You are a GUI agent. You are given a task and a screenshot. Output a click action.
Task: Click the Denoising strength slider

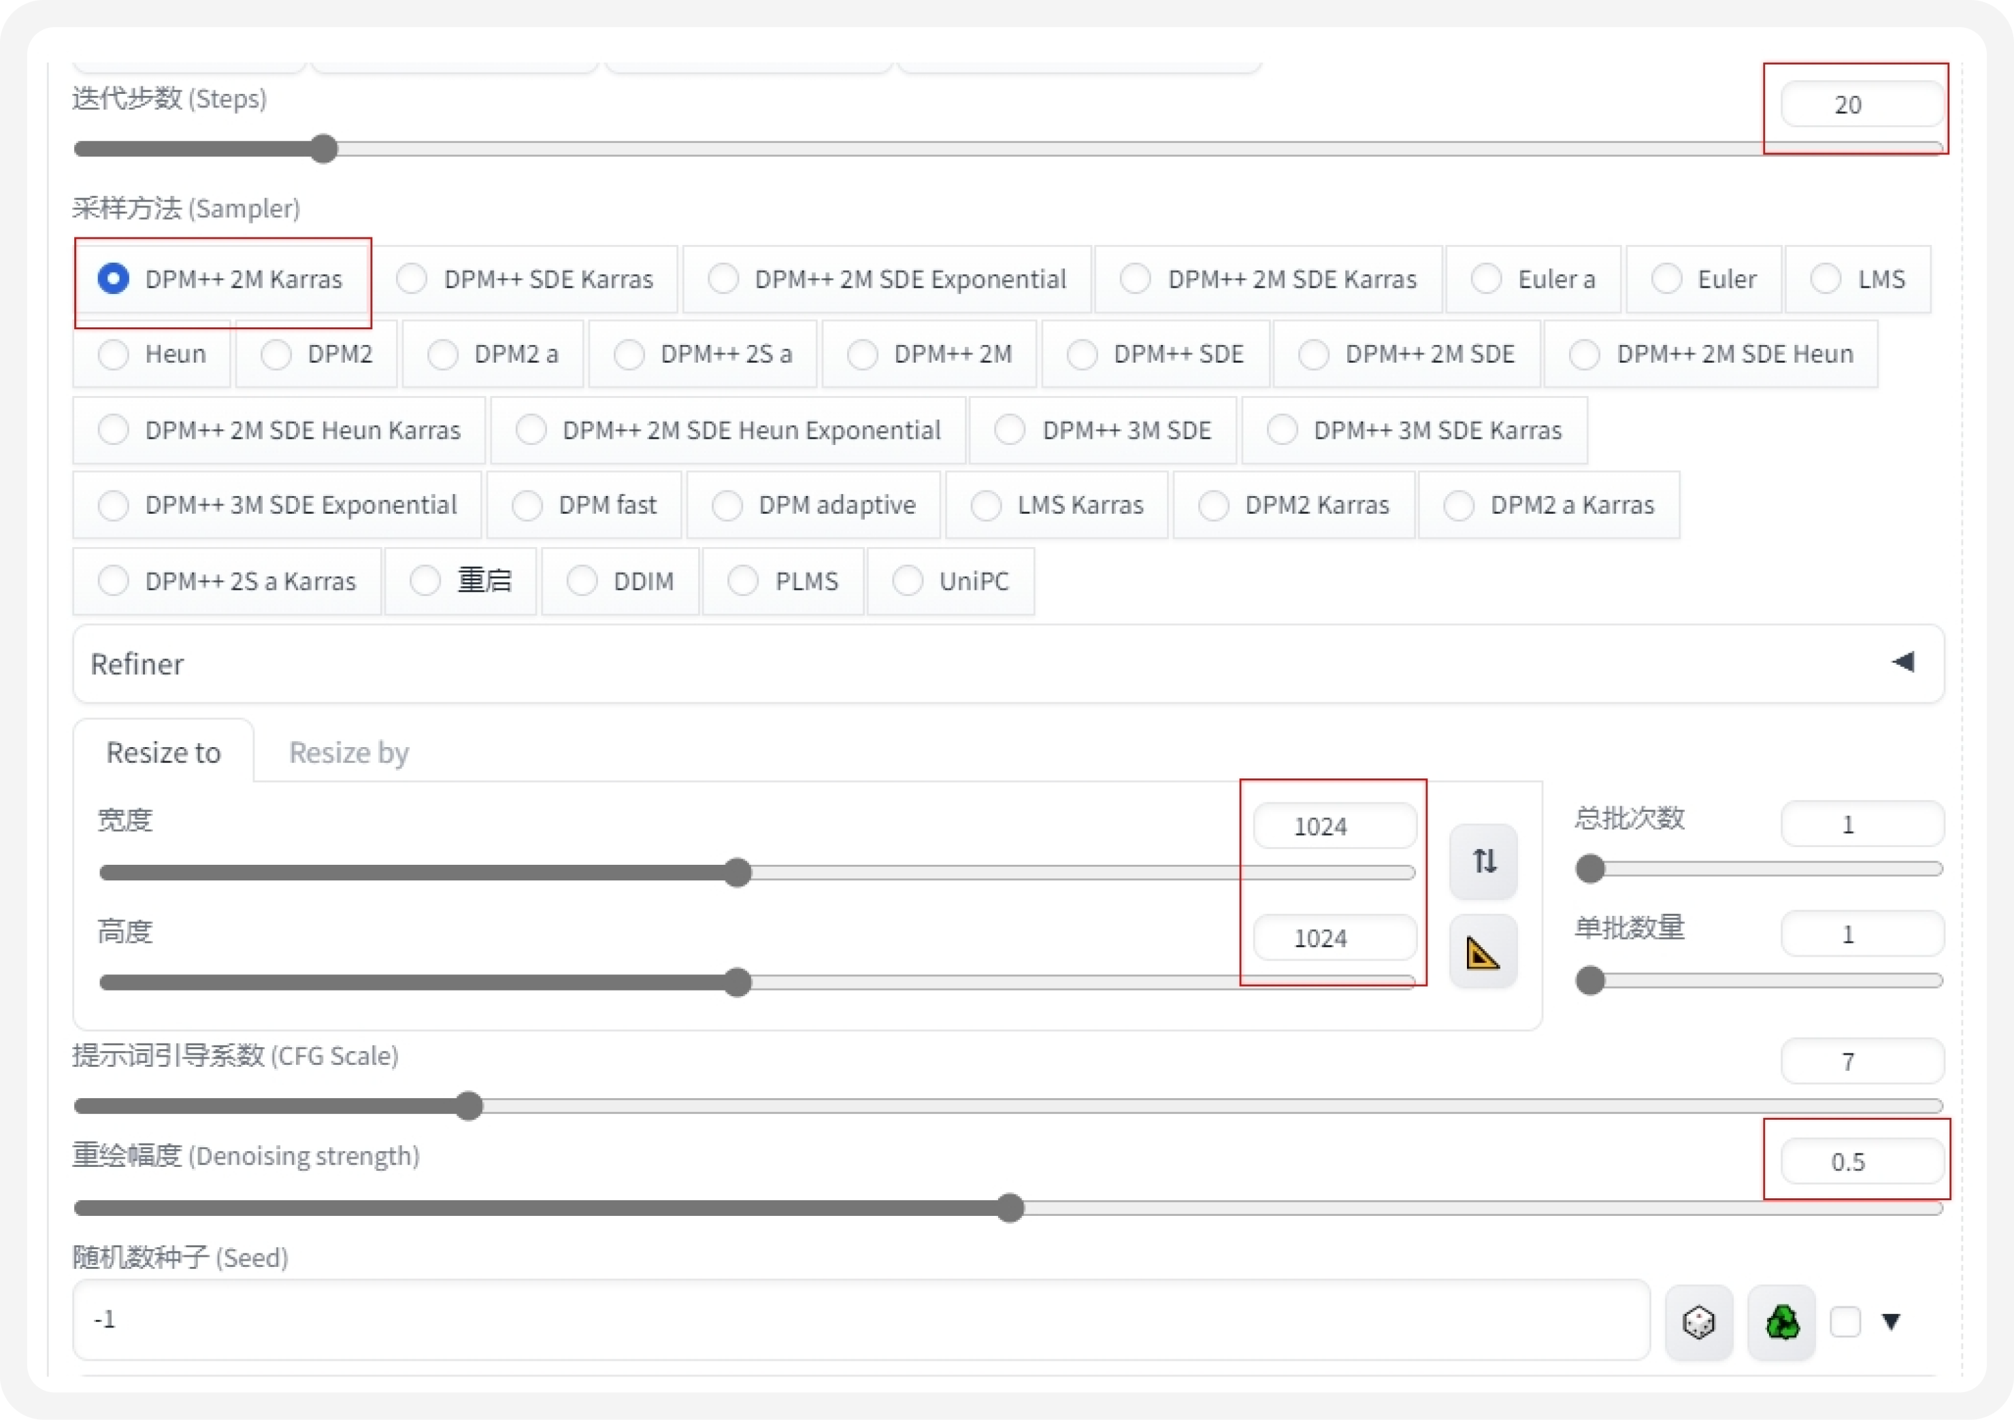coord(1008,1208)
